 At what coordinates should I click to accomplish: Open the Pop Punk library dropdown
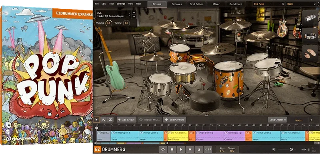click(268, 4)
